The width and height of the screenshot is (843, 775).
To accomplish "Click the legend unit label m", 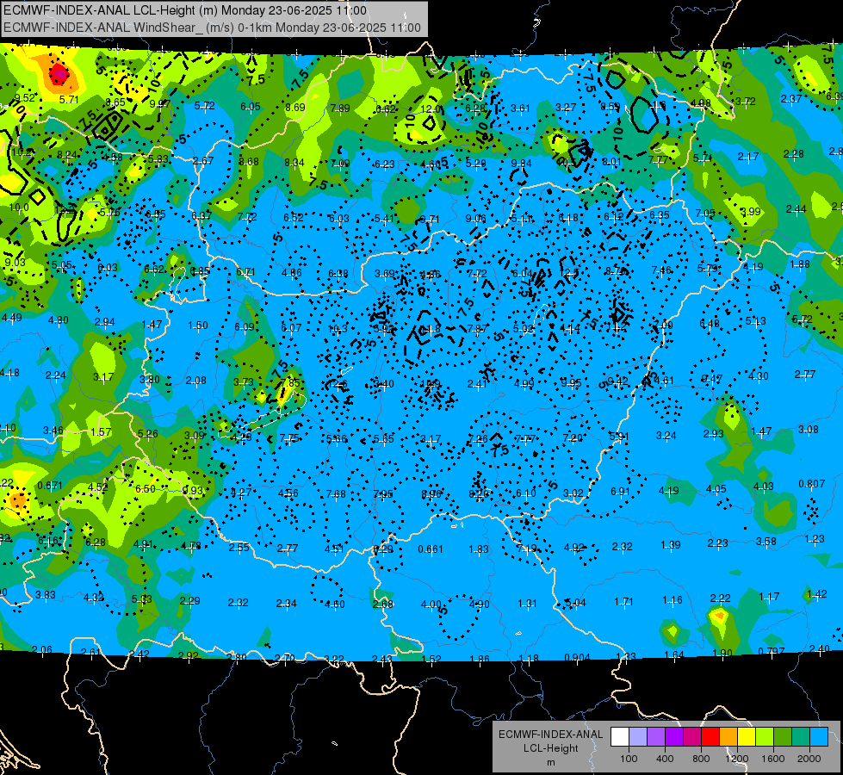I will [550, 763].
